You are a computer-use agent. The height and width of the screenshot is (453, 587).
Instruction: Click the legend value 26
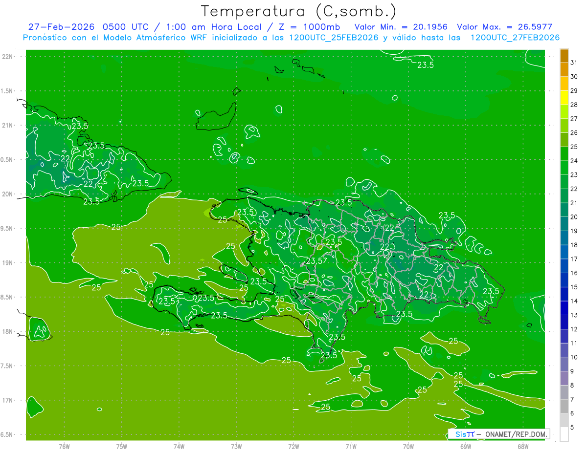tap(574, 133)
